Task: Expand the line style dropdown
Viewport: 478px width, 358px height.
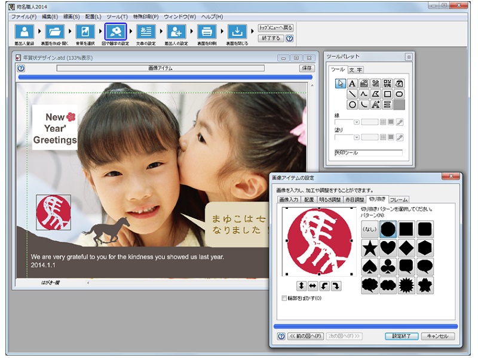Action: click(x=357, y=122)
